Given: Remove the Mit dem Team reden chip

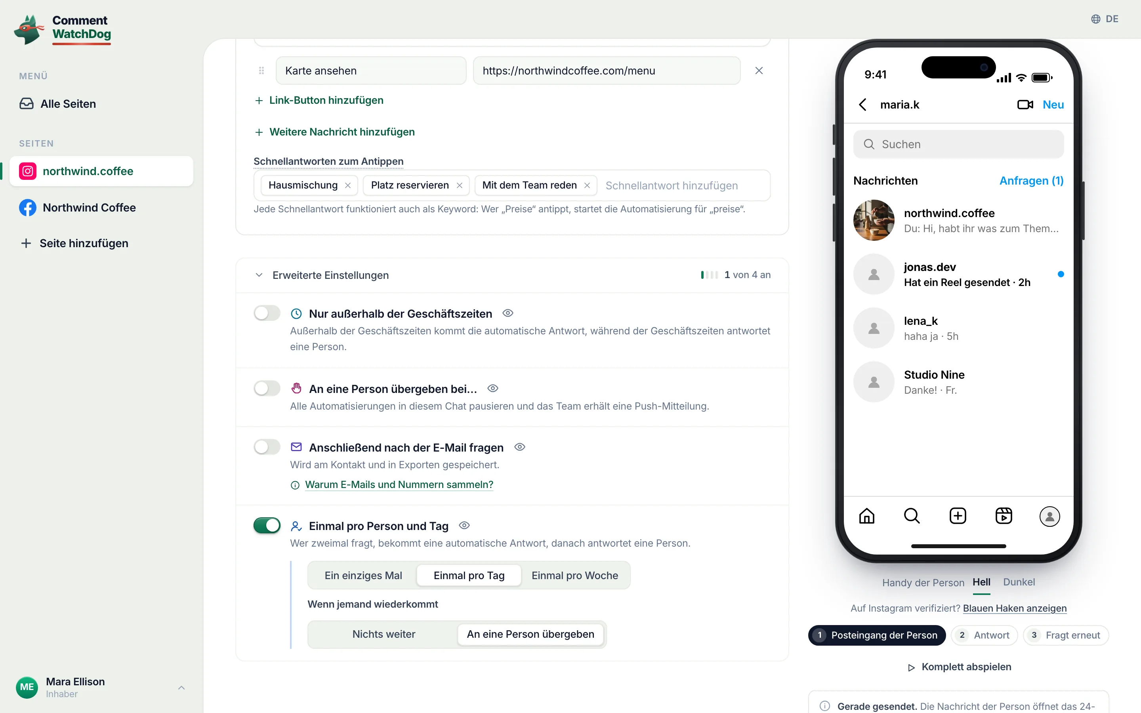Looking at the screenshot, I should pos(587,185).
